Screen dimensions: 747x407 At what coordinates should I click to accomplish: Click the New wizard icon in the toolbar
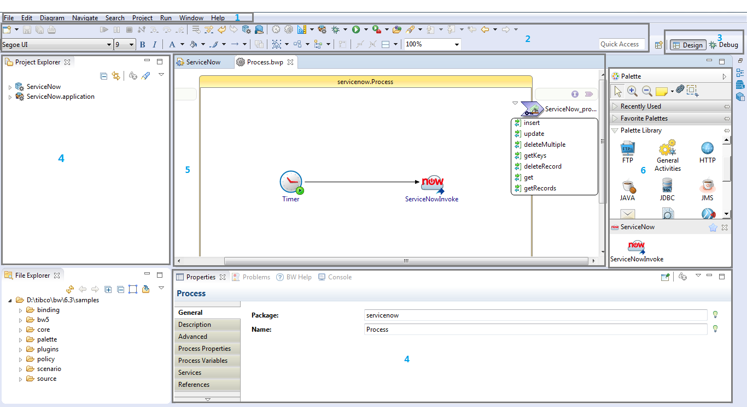[7, 29]
